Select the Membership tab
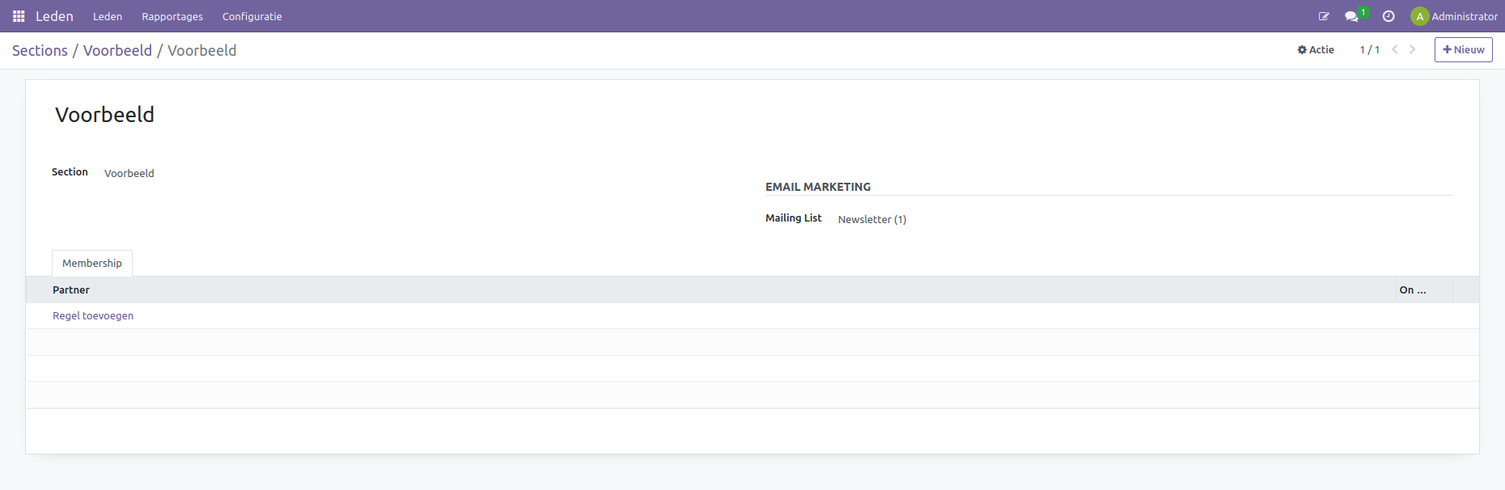The height and width of the screenshot is (490, 1505). coord(92,264)
